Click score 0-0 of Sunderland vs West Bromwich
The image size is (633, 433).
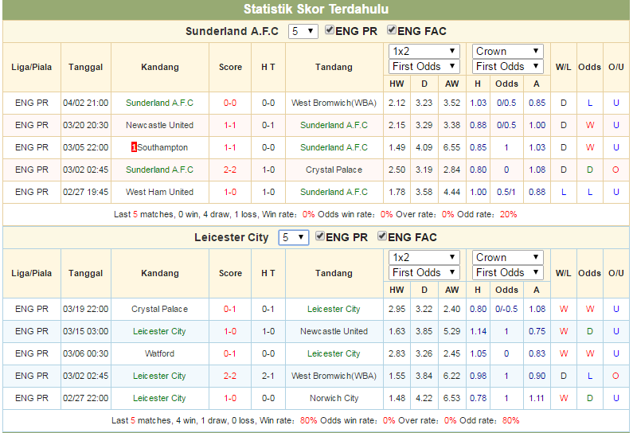pyautogui.click(x=230, y=103)
